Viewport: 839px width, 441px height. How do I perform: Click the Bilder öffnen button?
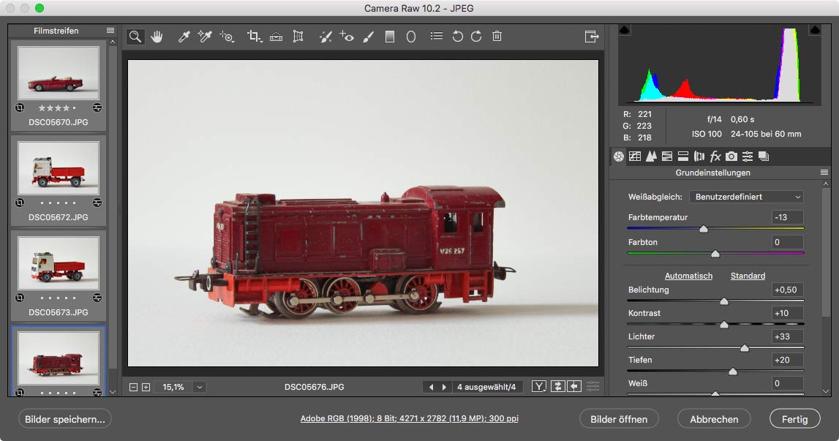(x=619, y=419)
